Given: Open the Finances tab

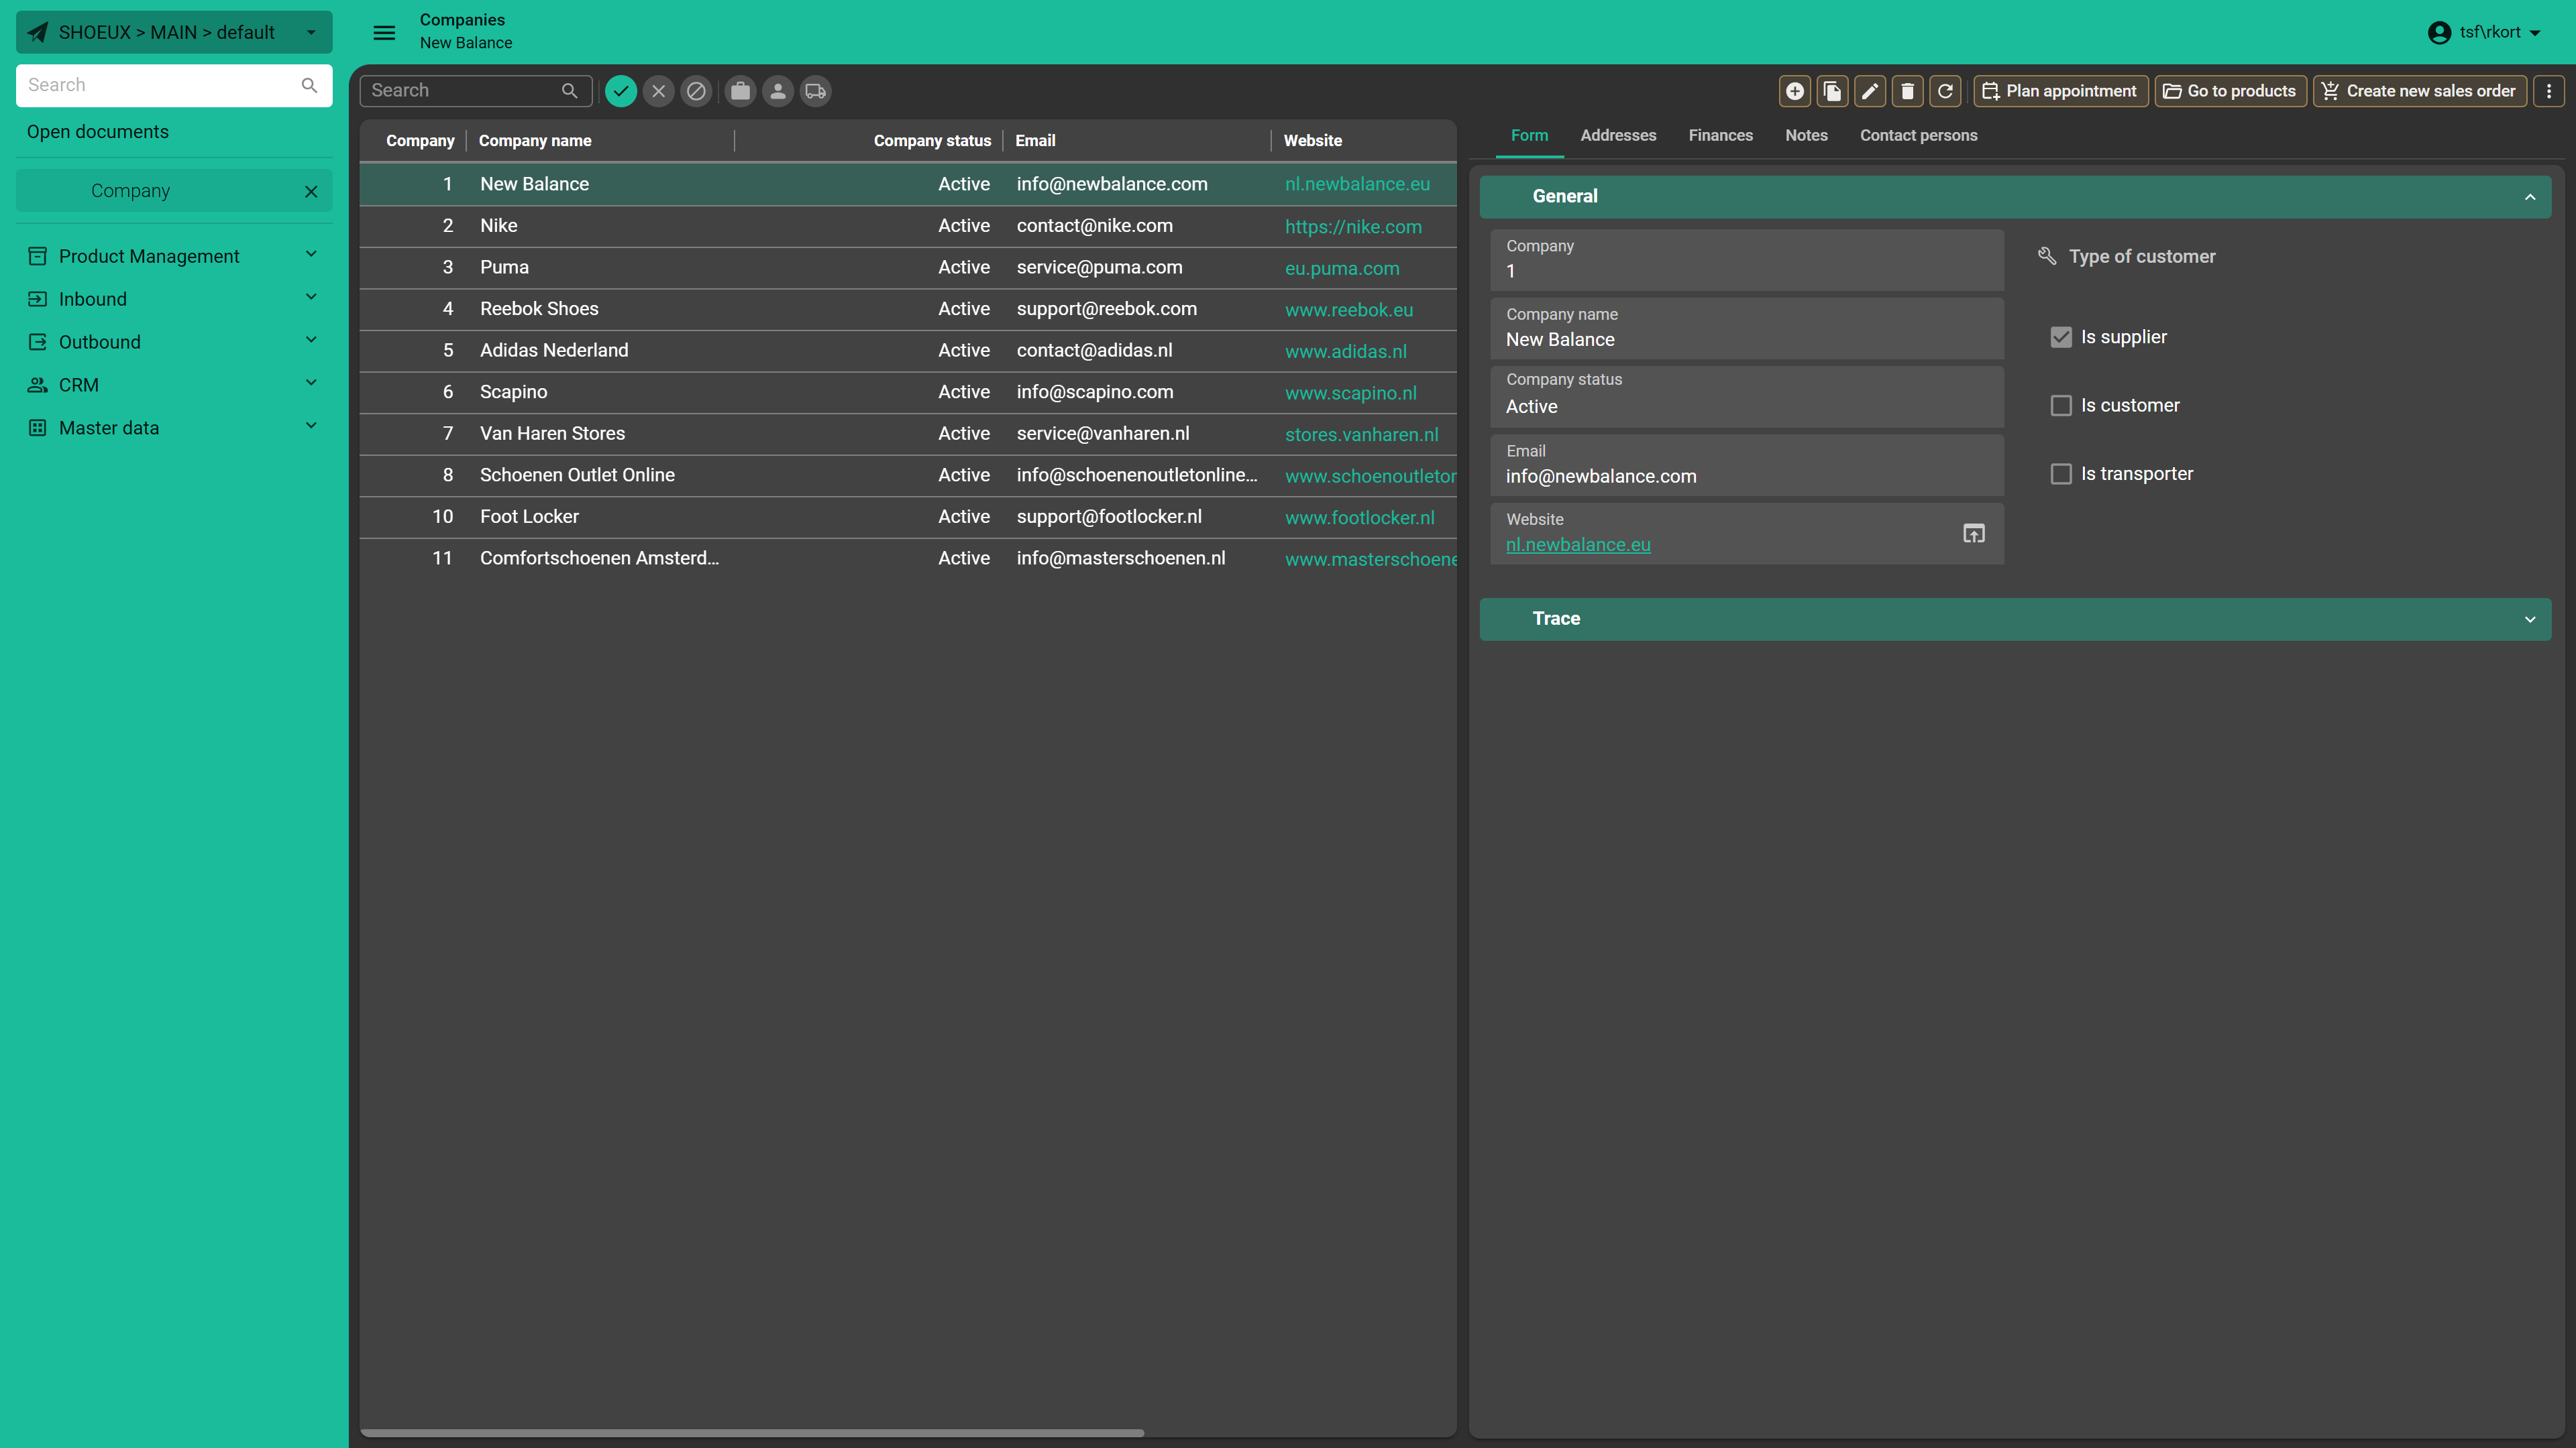Looking at the screenshot, I should (1720, 135).
